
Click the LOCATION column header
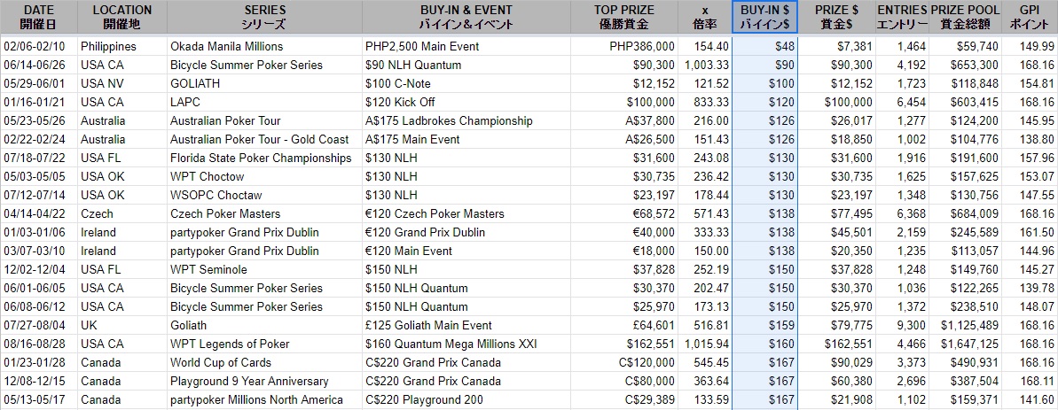[x=122, y=17]
